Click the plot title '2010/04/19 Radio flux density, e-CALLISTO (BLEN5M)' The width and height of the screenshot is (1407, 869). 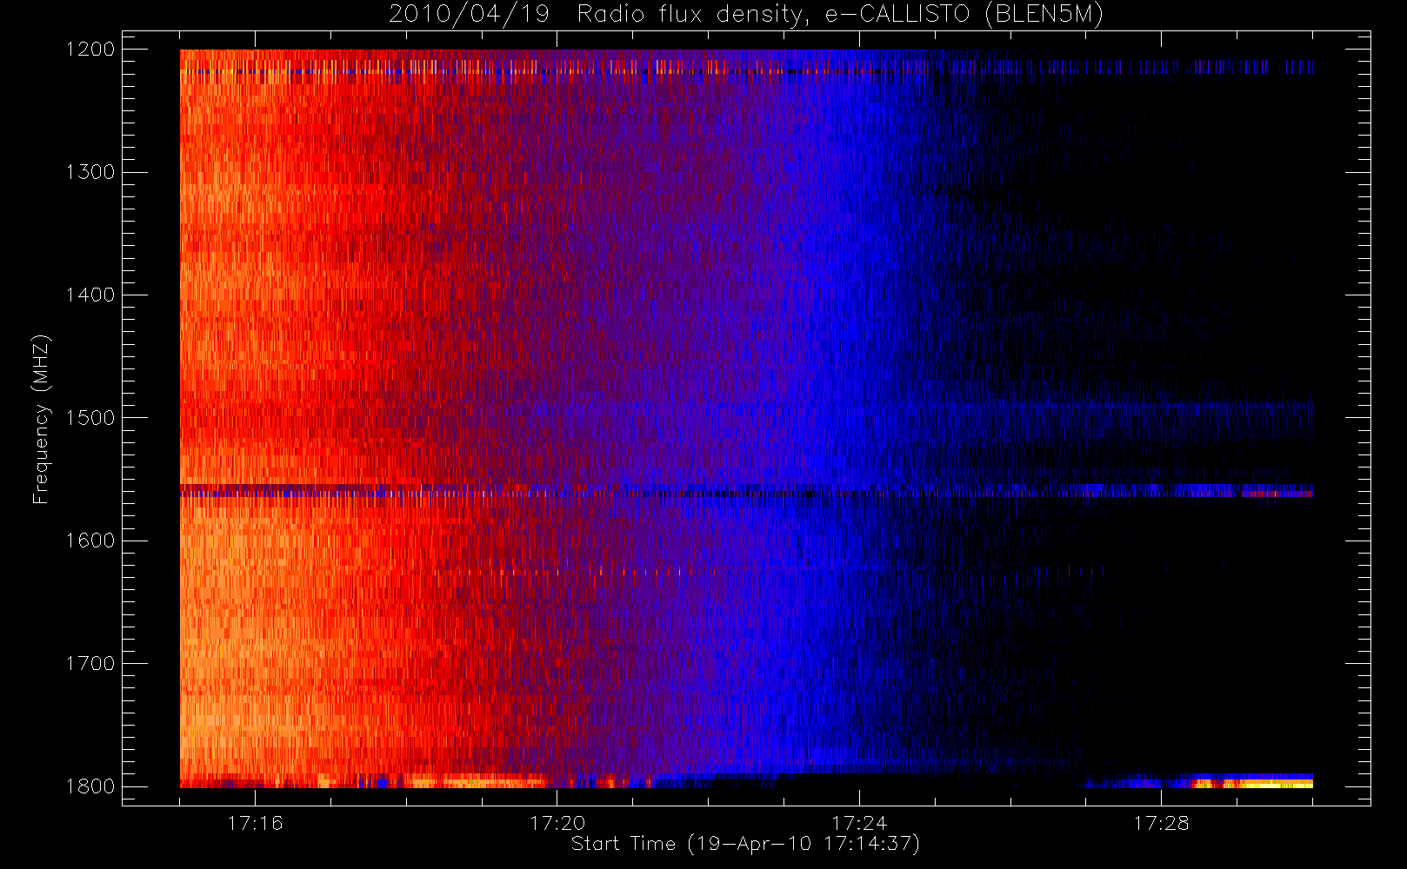tap(746, 15)
